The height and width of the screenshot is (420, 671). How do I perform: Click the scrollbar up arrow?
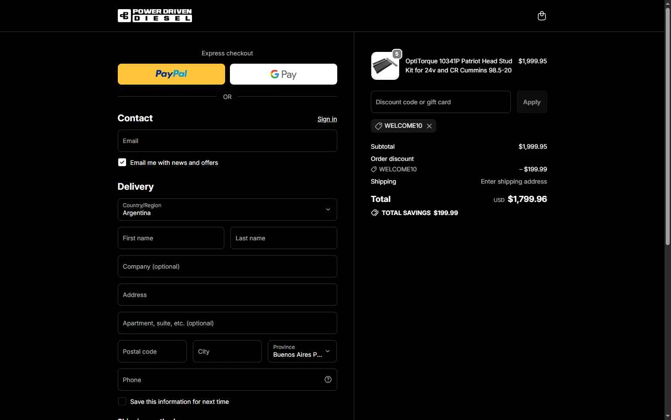click(x=668, y=3)
